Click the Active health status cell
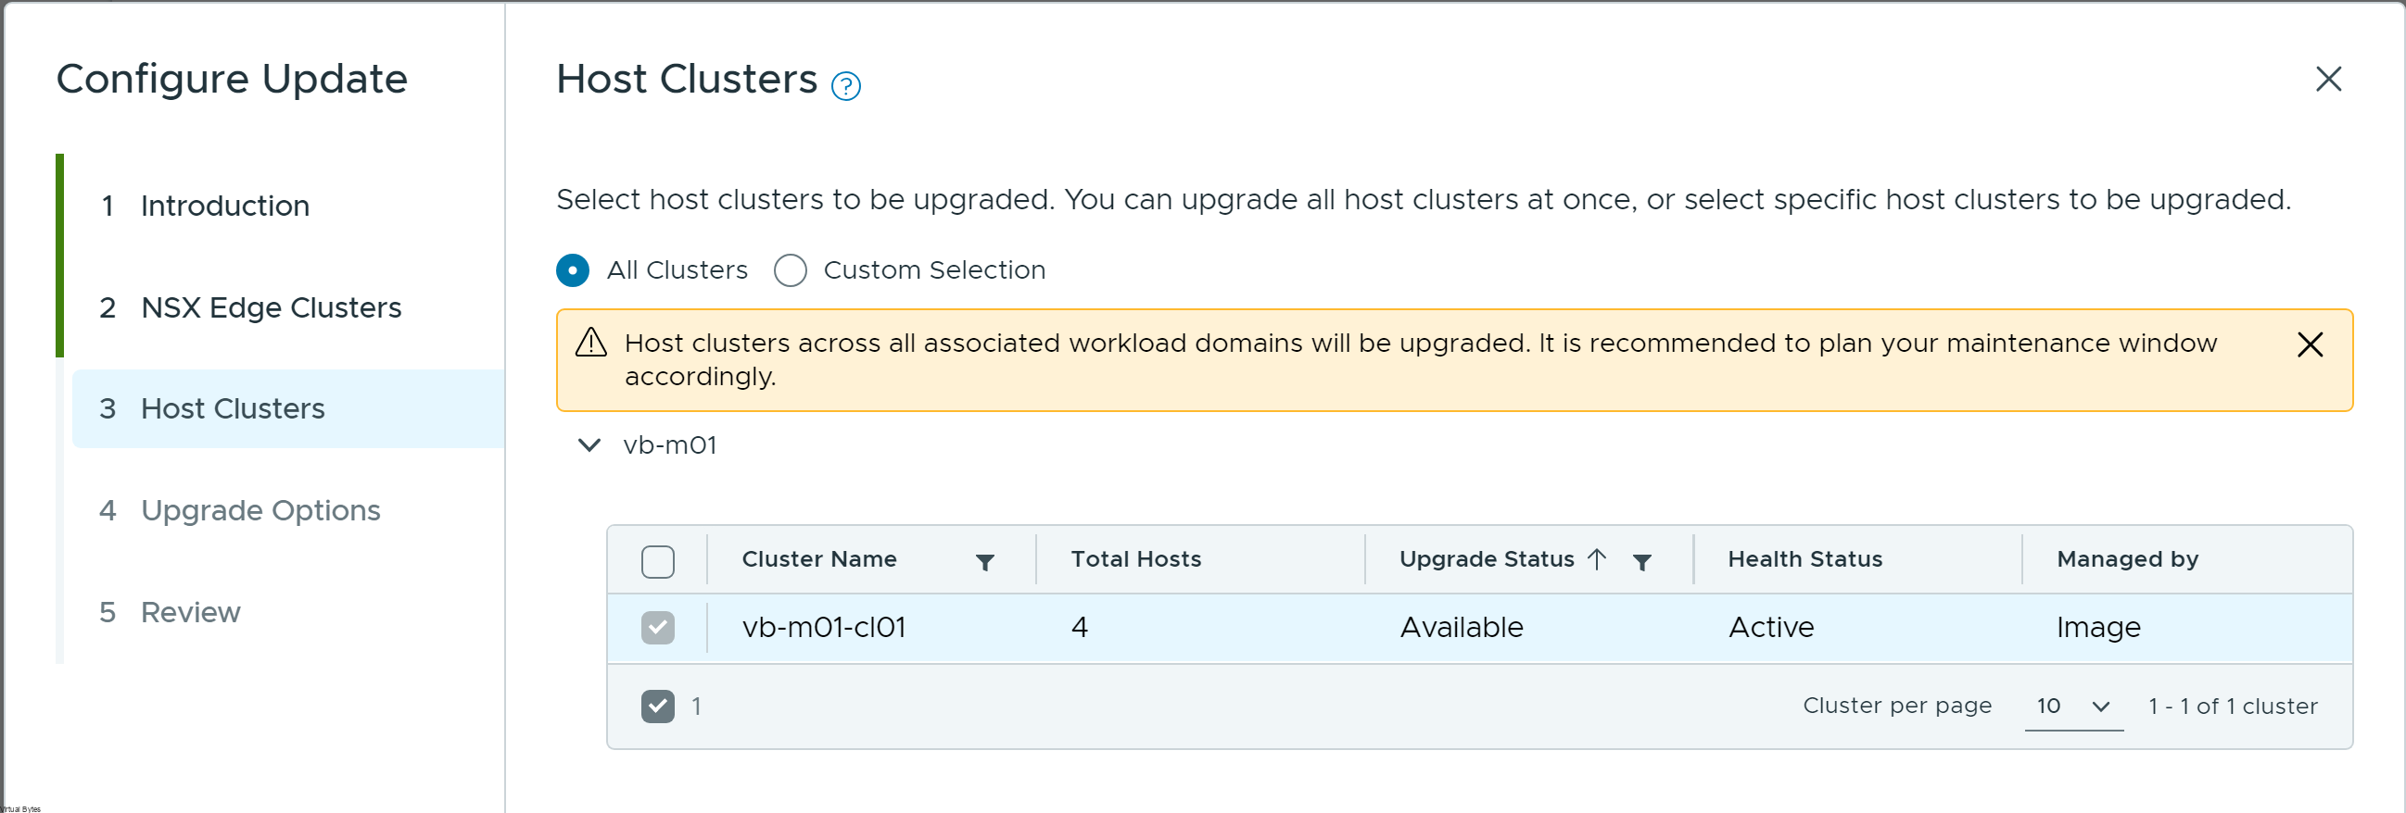The width and height of the screenshot is (2406, 813). [x=1771, y=627]
